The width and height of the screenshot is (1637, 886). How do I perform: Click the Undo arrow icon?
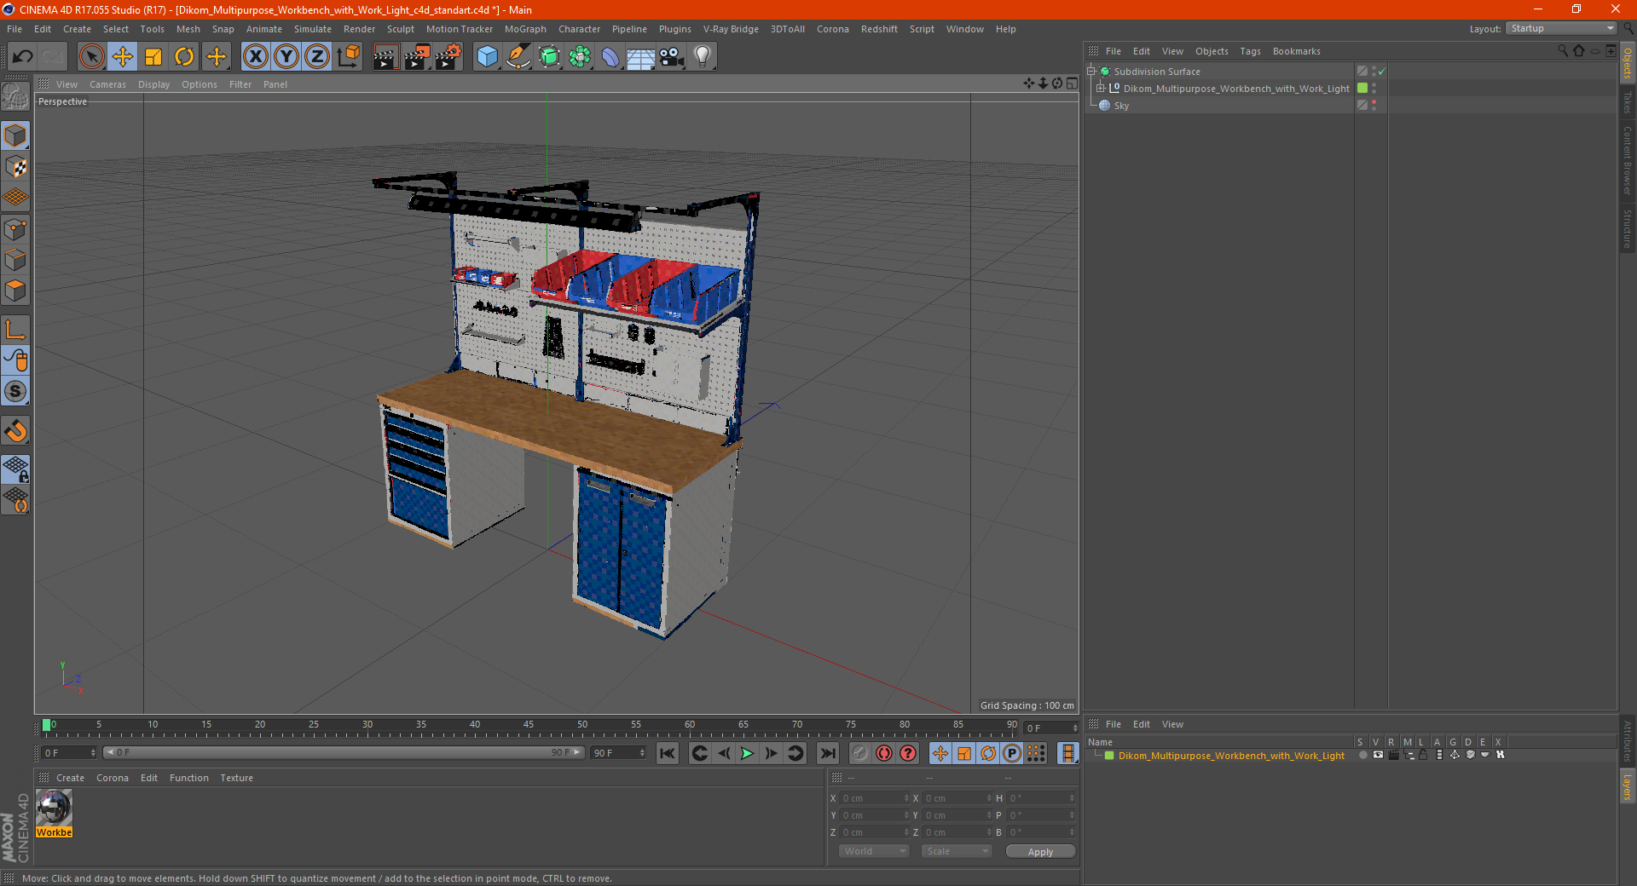23,57
